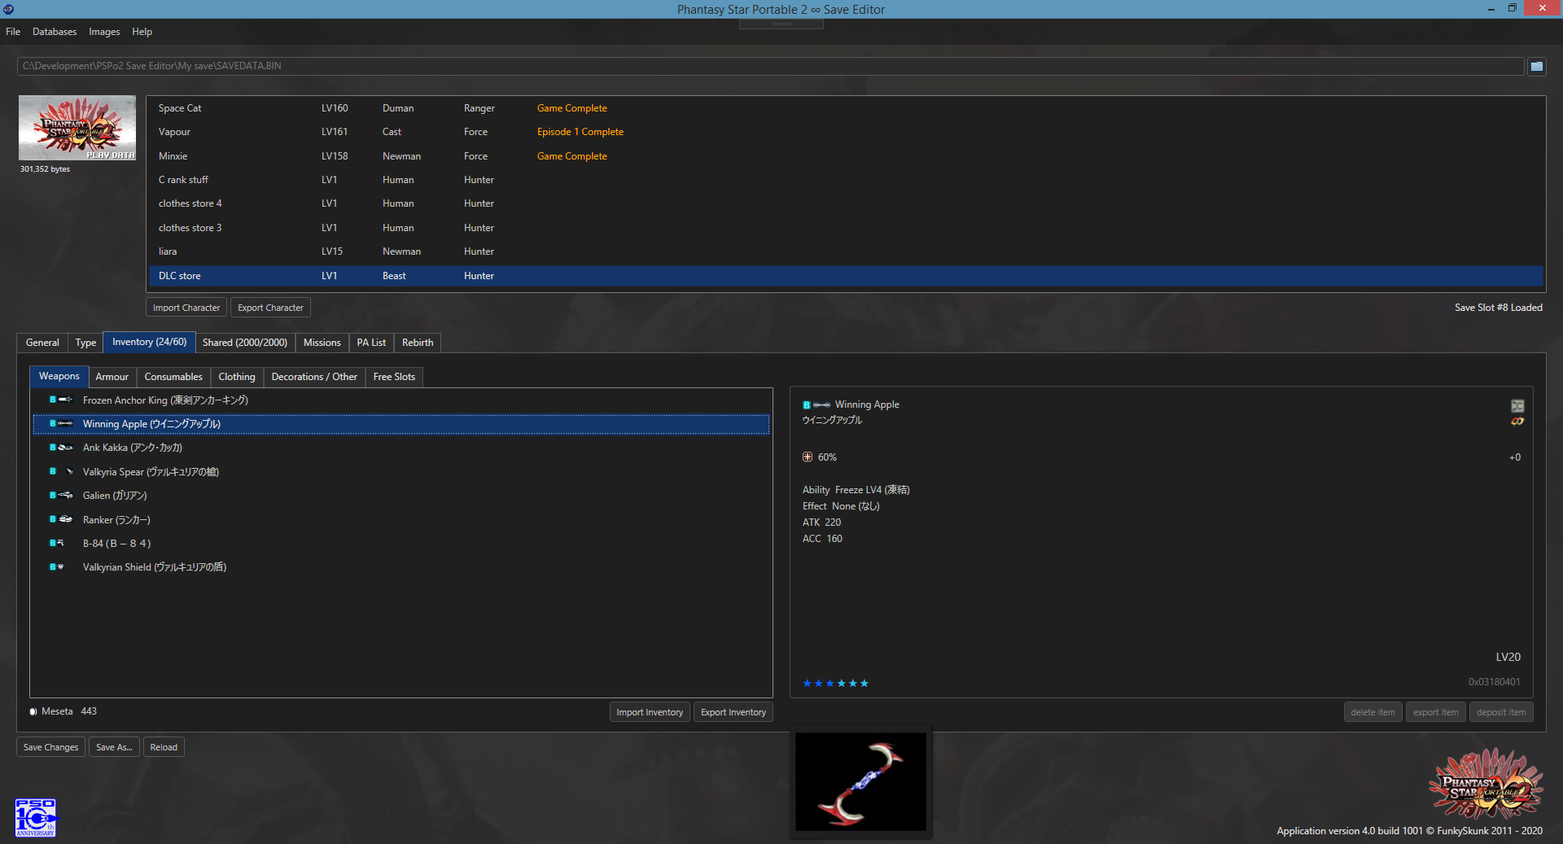
Task: Click the weapon-type icon in the Winning Apple details header
Action: coord(821,405)
